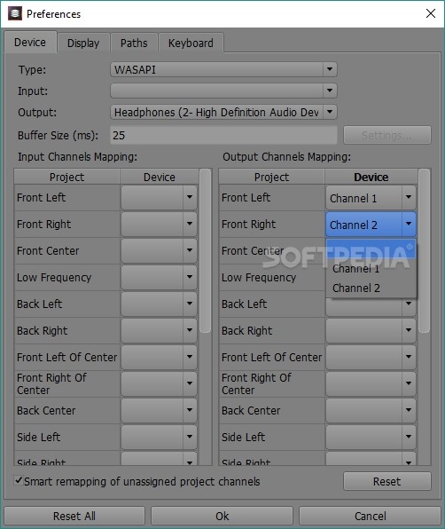Image resolution: width=445 pixels, height=529 pixels.
Task: Open the Input device dropdown
Action: (223, 91)
